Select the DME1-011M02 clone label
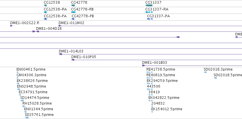242x119 pixels. pyautogui.click(x=71, y=23)
